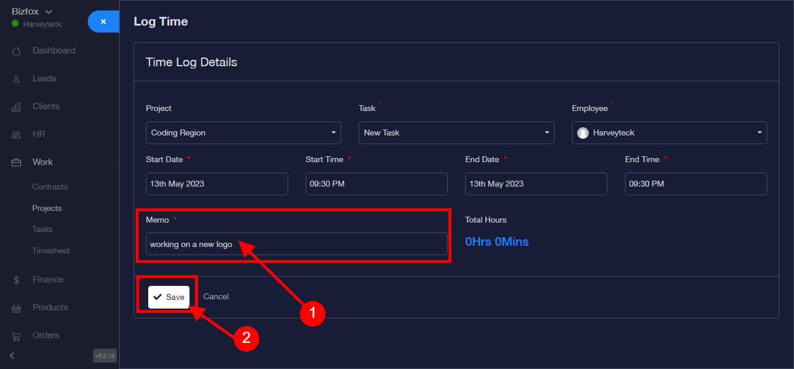Viewport: 794px width, 369px height.
Task: Click the Start Time field
Action: (x=376, y=184)
